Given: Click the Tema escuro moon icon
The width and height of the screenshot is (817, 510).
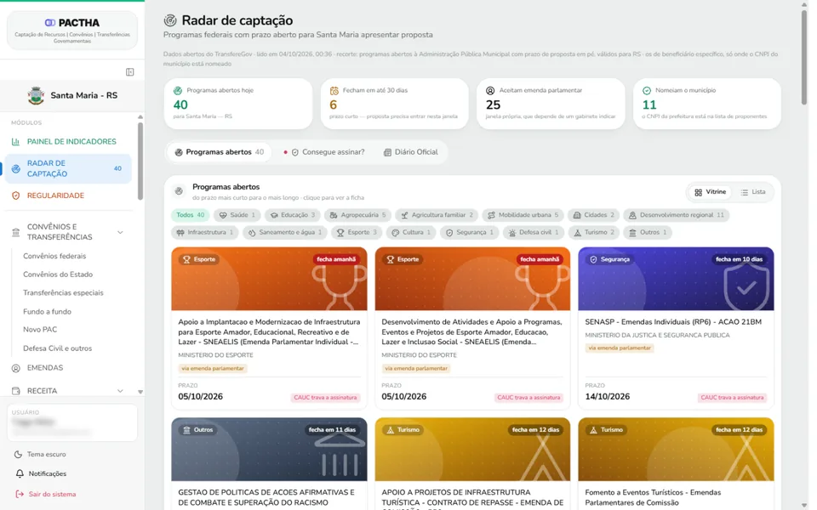Looking at the screenshot, I should click(18, 454).
